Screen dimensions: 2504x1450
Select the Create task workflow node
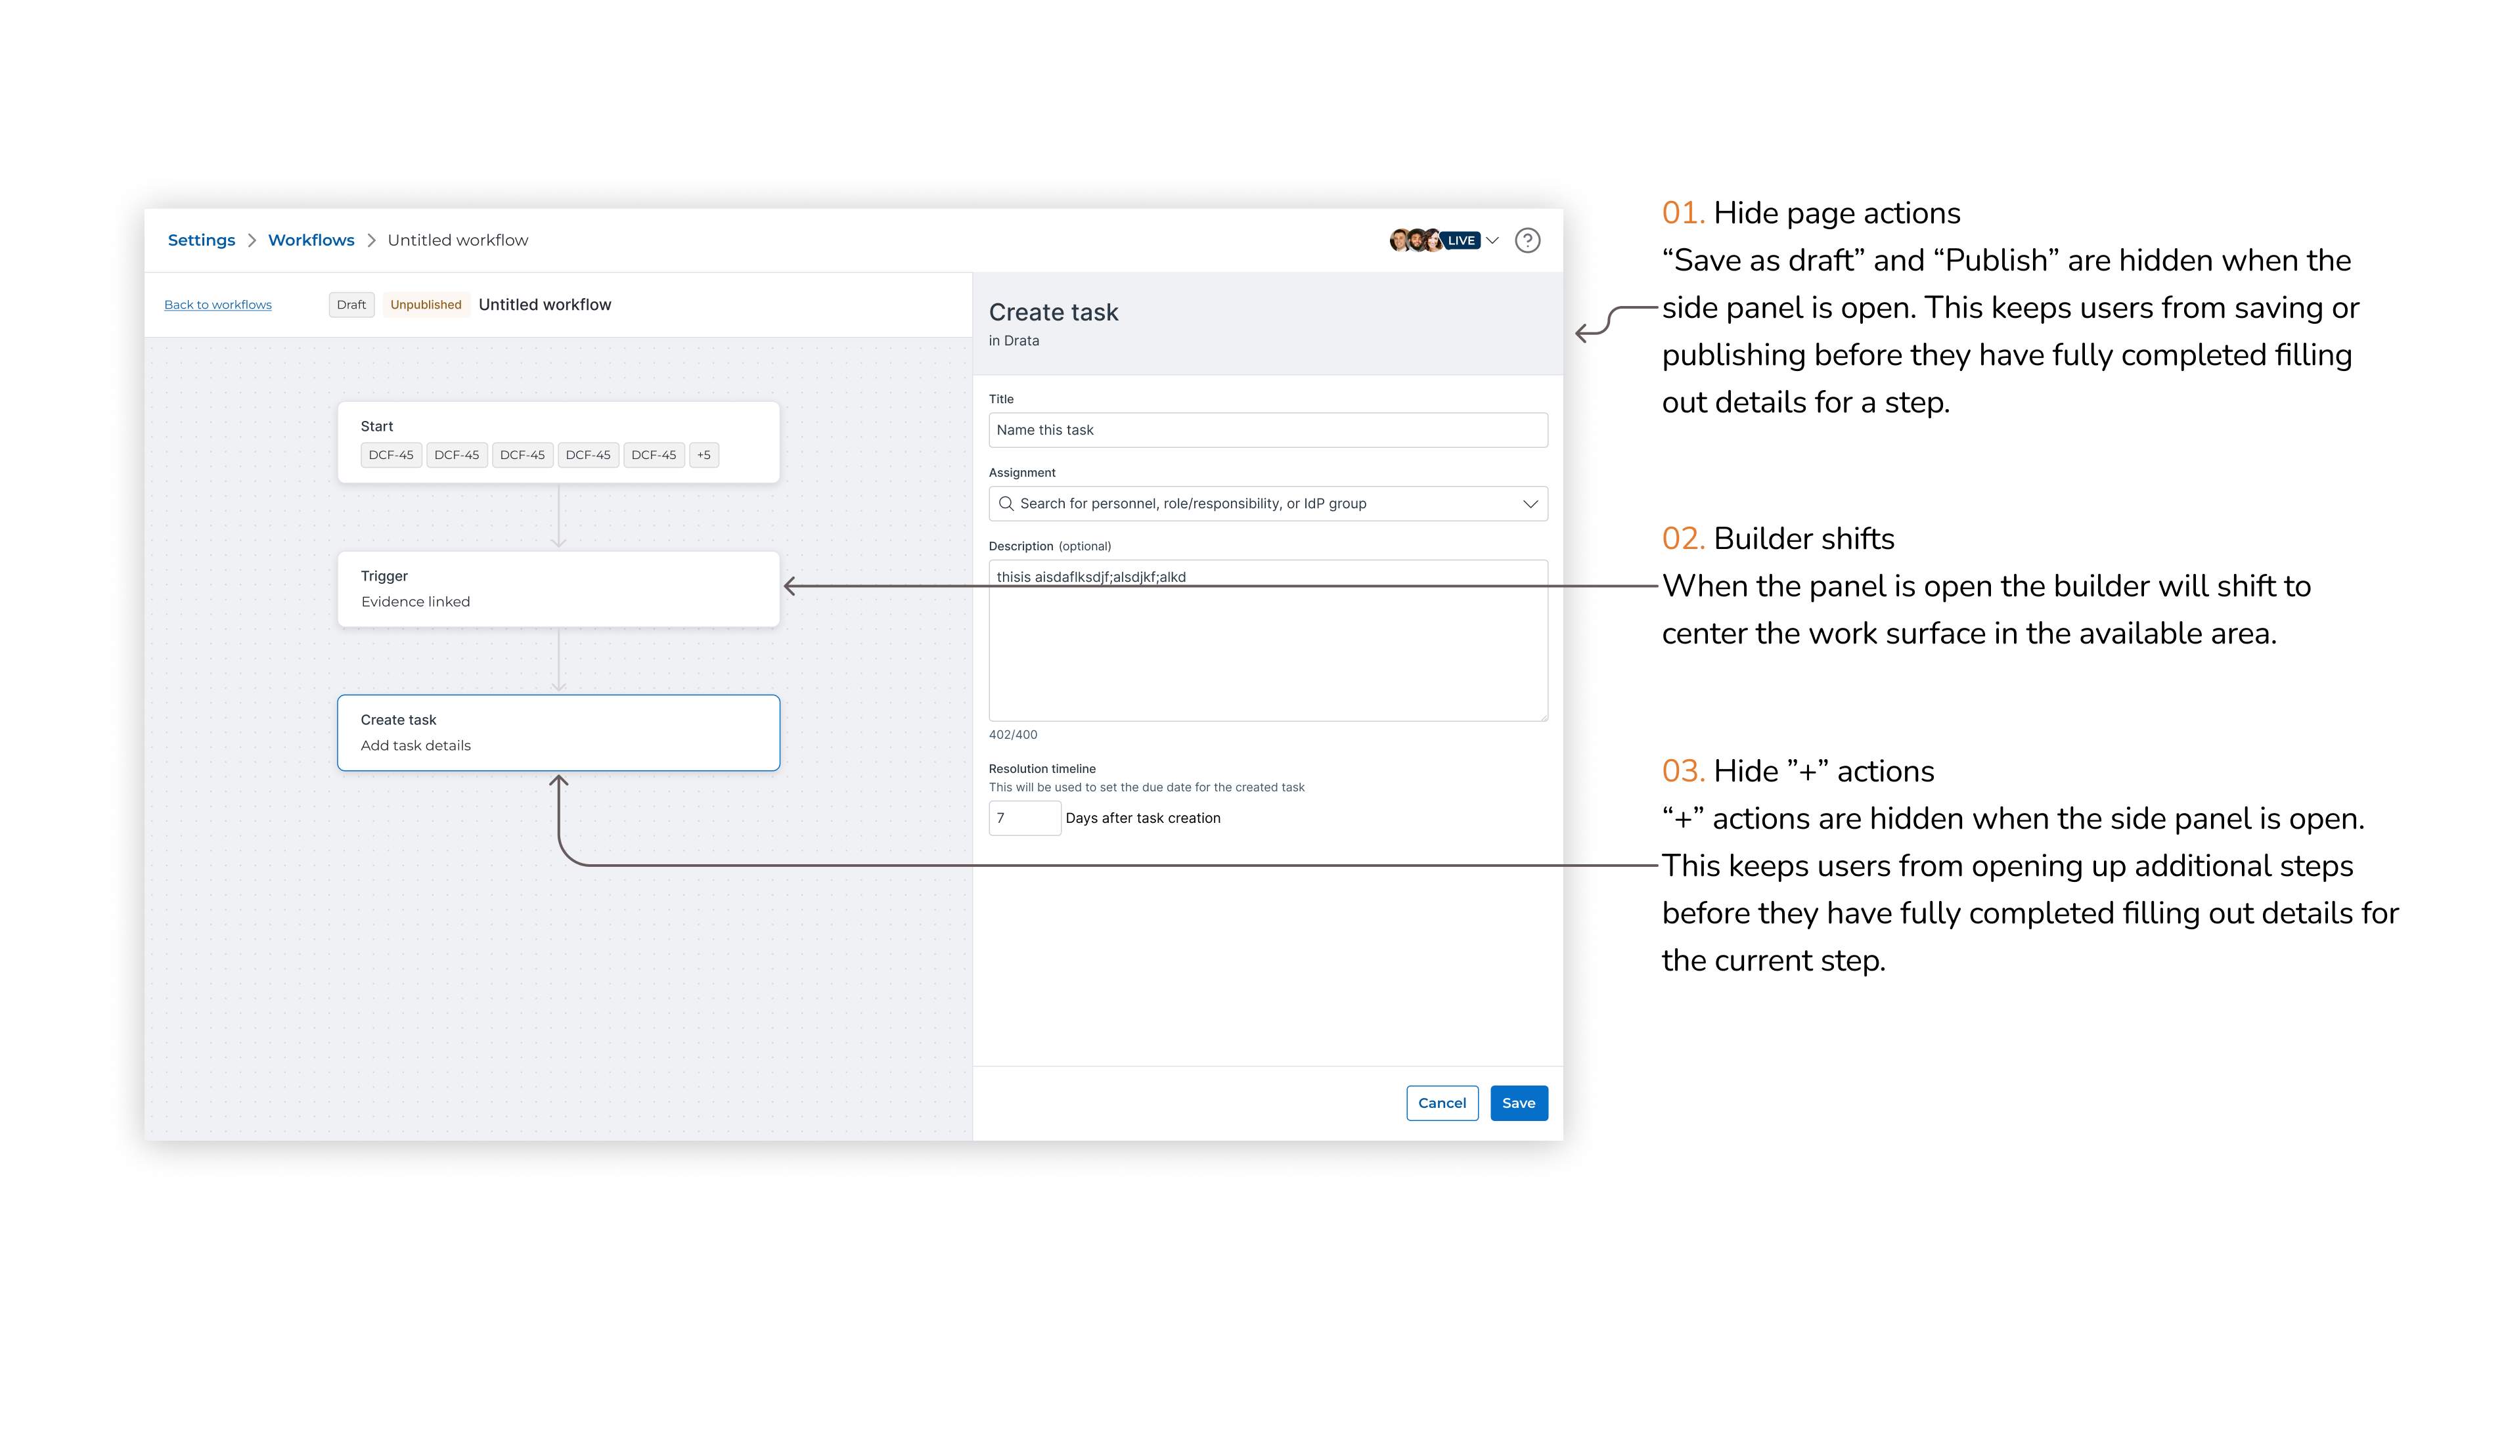tap(558, 733)
